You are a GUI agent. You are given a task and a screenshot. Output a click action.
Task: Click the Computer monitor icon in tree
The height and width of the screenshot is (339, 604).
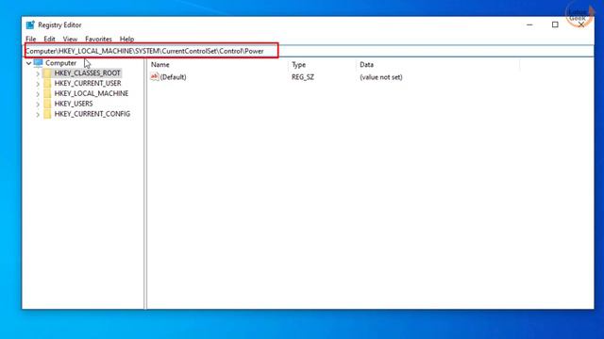(38, 63)
